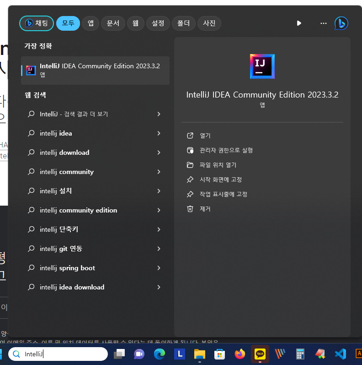Image resolution: width=362 pixels, height=365 pixels.
Task: Launch Microsoft Edge from the taskbar
Action: pyautogui.click(x=160, y=354)
